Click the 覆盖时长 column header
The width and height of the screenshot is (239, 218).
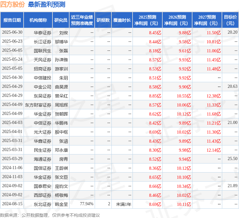(122, 20)
